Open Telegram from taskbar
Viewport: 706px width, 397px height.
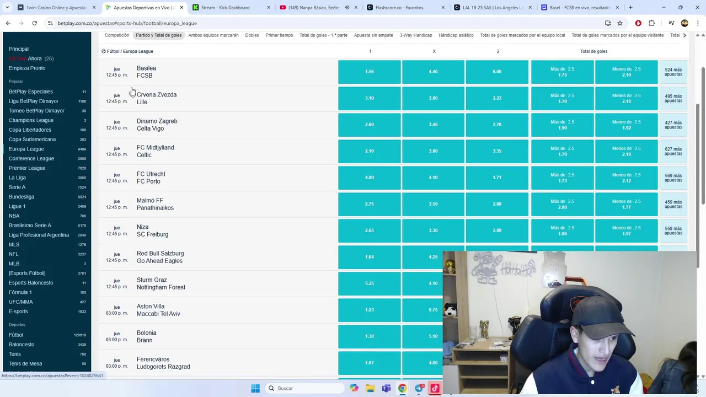tap(419, 388)
